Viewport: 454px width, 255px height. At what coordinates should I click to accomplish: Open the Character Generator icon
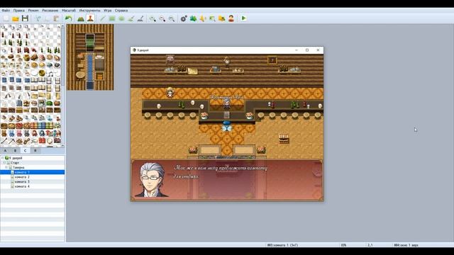[231, 18]
